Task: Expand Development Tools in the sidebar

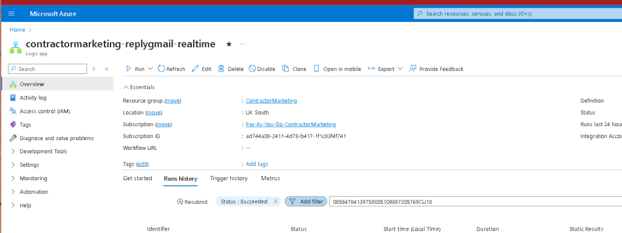Action: pos(13,151)
